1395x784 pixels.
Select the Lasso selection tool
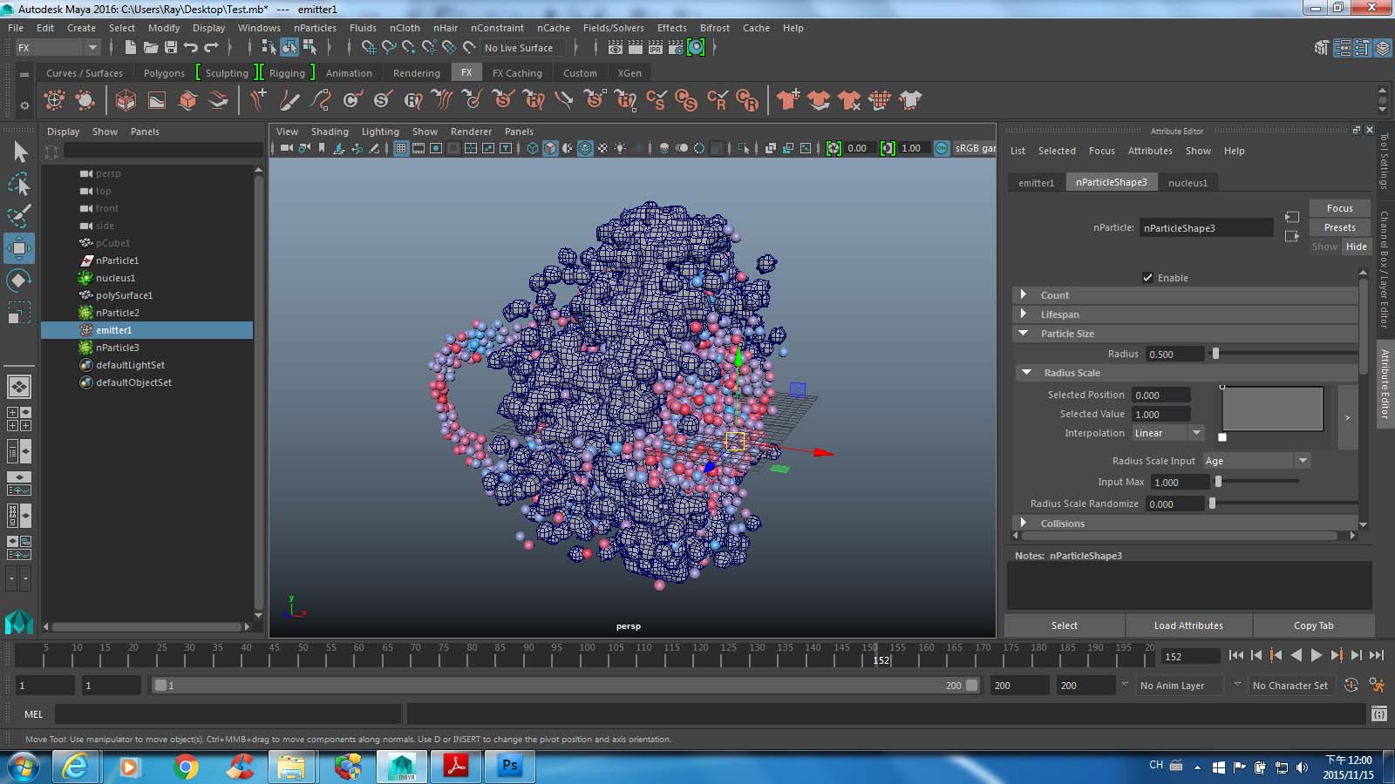[19, 183]
